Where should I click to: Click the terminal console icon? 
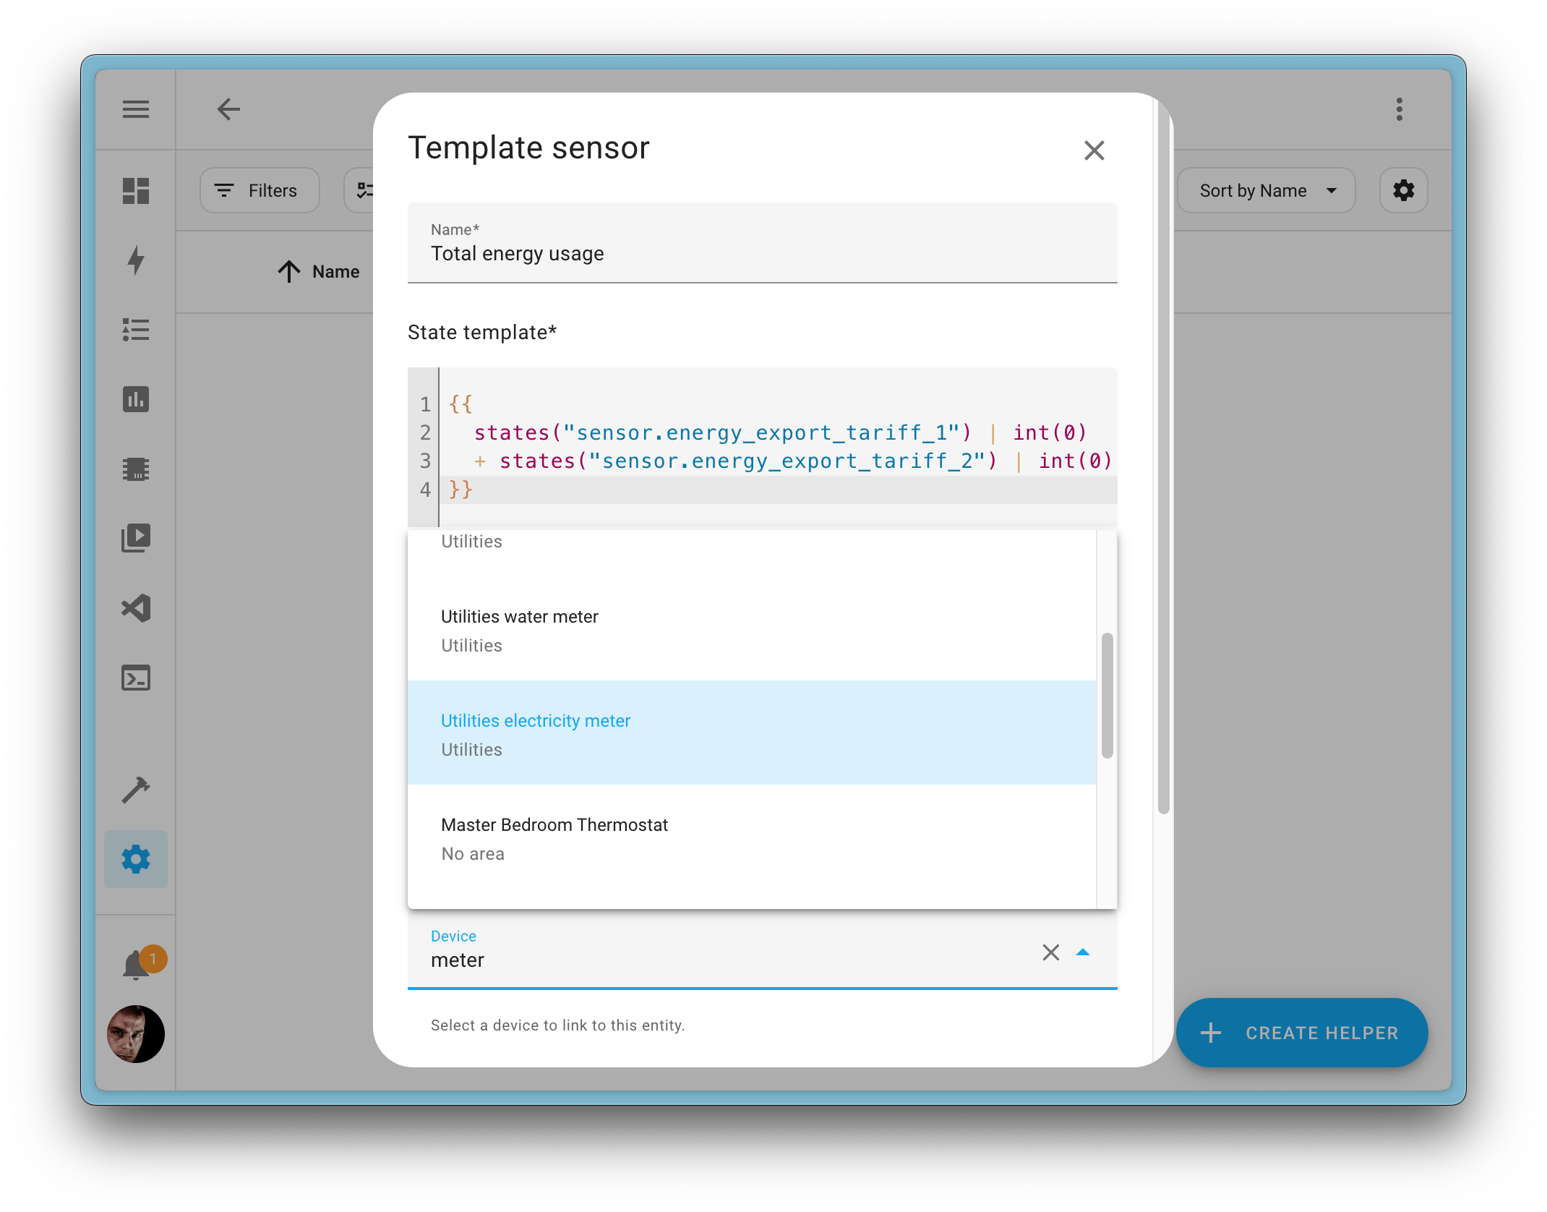137,677
